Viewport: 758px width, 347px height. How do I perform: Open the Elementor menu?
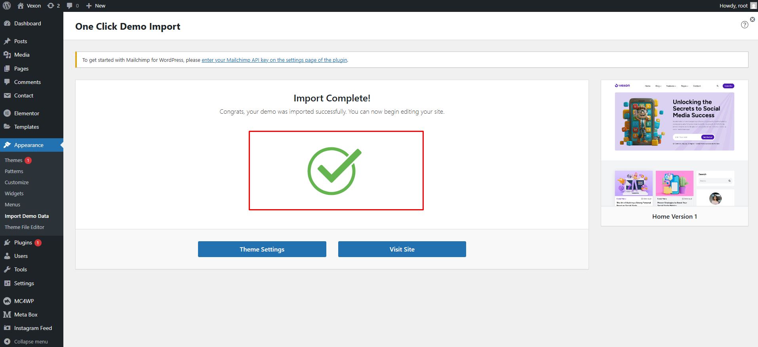click(x=32, y=113)
